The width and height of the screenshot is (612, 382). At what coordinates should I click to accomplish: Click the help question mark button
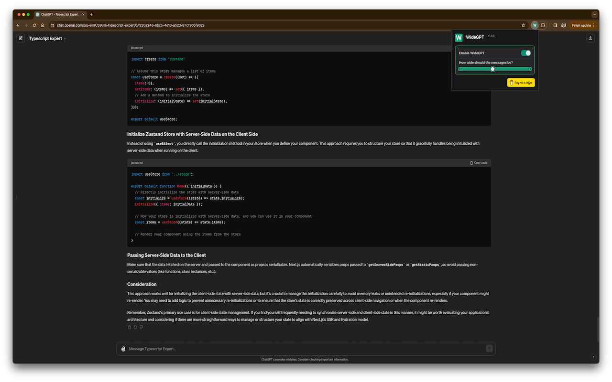point(593,357)
